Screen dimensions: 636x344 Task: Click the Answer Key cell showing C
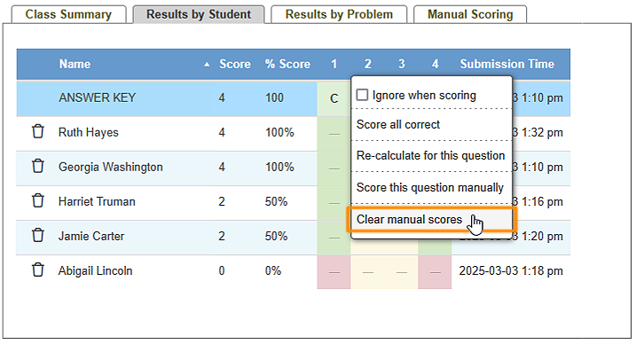click(334, 98)
